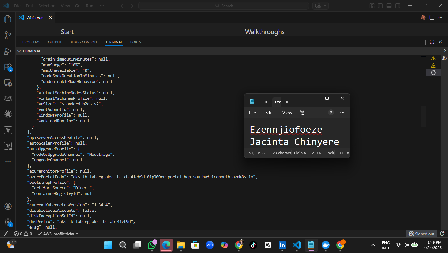Screen dimensions: 448x253
Task: Open the AWS Toolkit view
Action: (8, 98)
